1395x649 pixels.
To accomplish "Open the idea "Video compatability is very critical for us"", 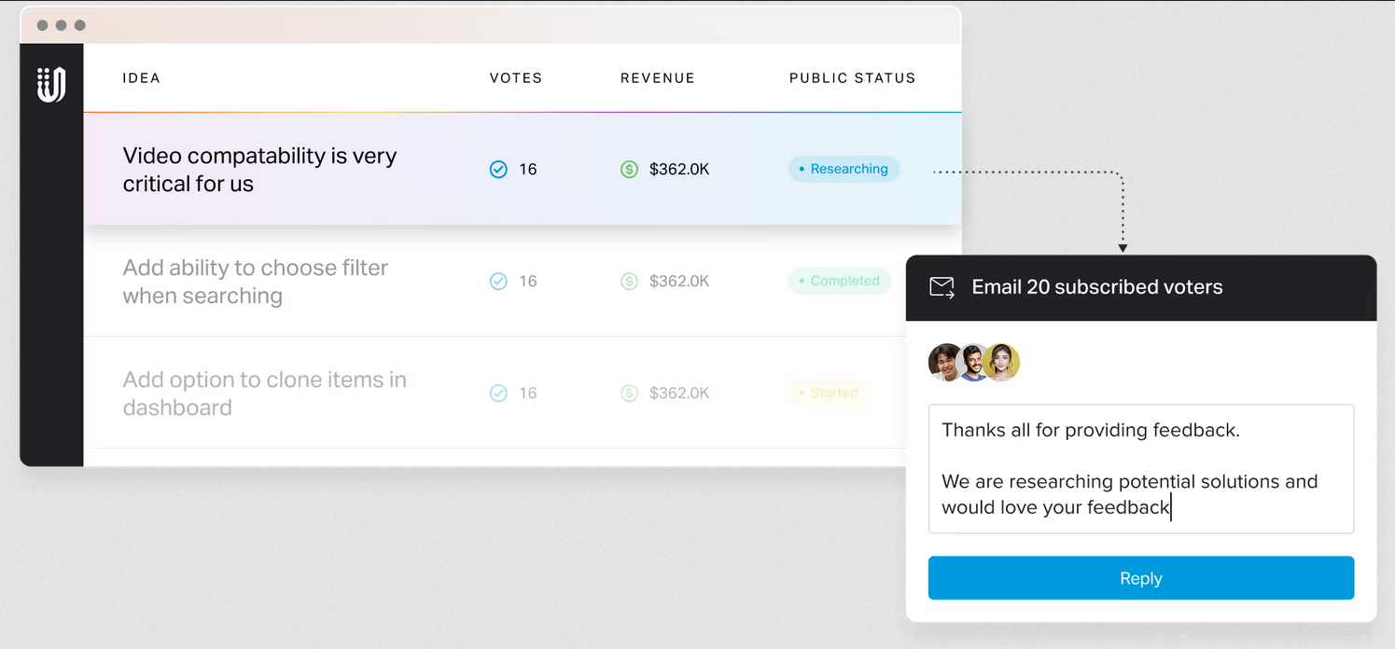I will (259, 169).
